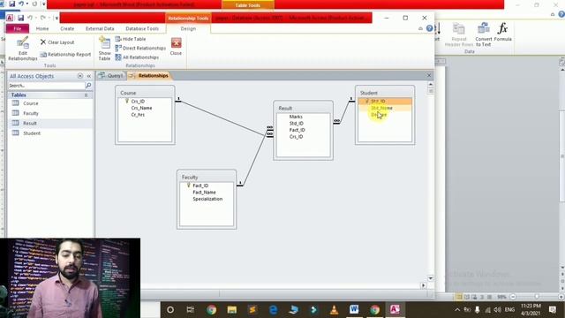Viewport: 565px width, 318px height.
Task: Click Formula button in Word ribbon
Action: coord(502,33)
